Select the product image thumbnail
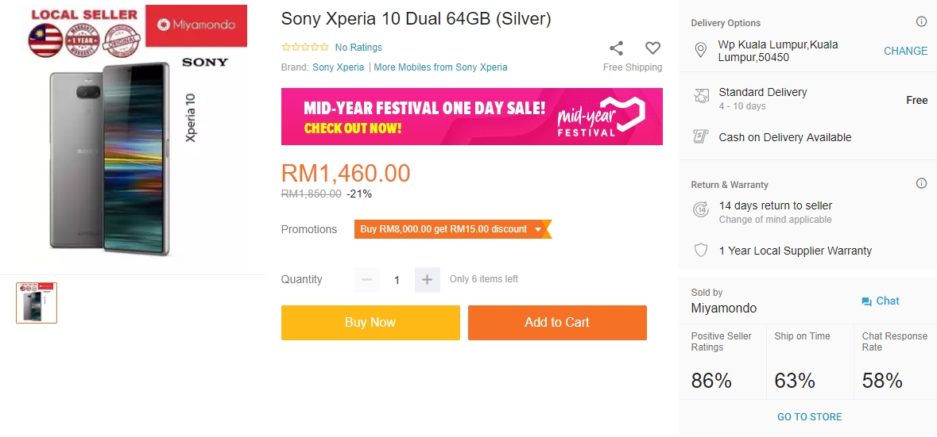 (x=37, y=303)
